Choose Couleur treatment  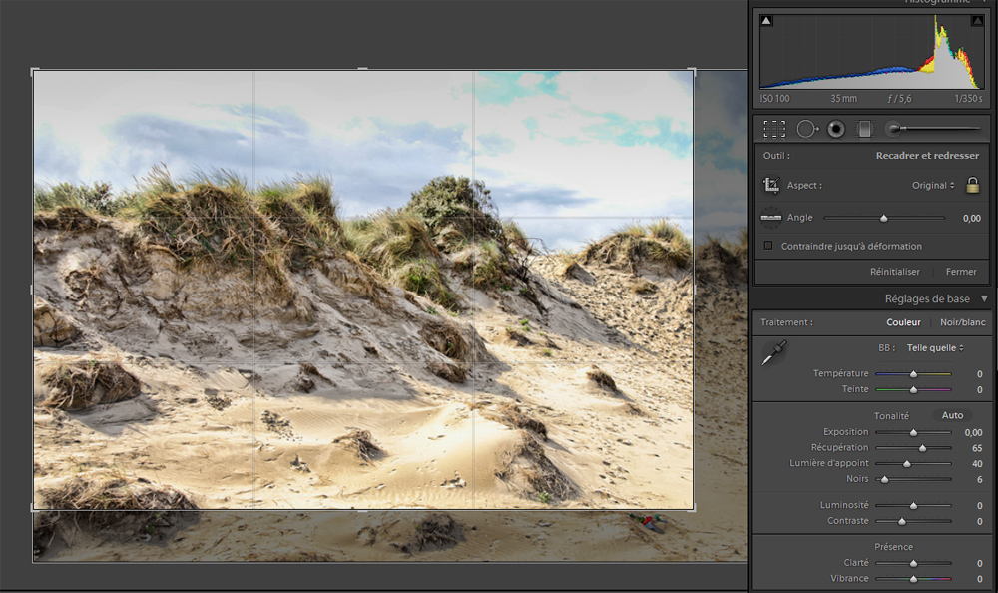(x=904, y=322)
